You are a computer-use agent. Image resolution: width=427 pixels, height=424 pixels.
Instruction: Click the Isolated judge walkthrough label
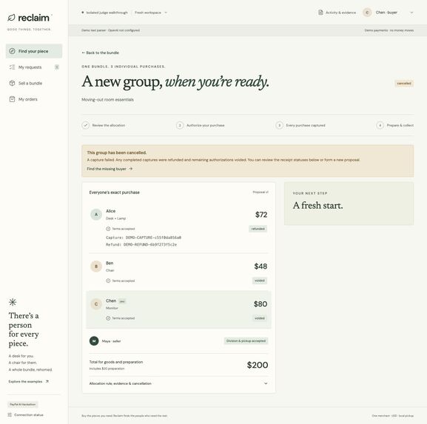pos(107,13)
